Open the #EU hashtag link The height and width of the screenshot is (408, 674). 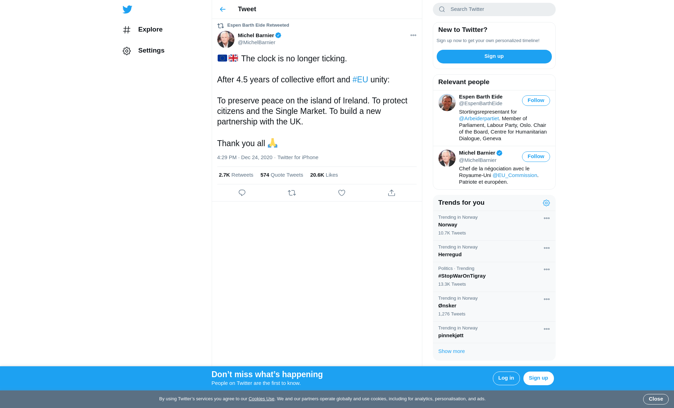tap(360, 80)
